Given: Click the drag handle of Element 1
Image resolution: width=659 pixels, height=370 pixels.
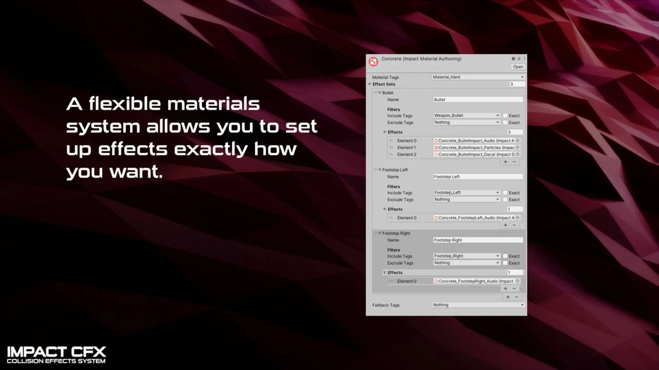Looking at the screenshot, I should click(x=391, y=147).
